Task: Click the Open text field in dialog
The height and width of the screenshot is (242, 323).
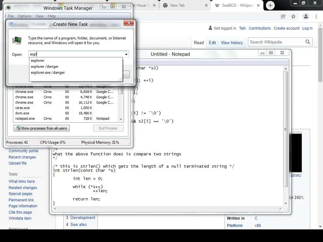Action: tap(76, 54)
